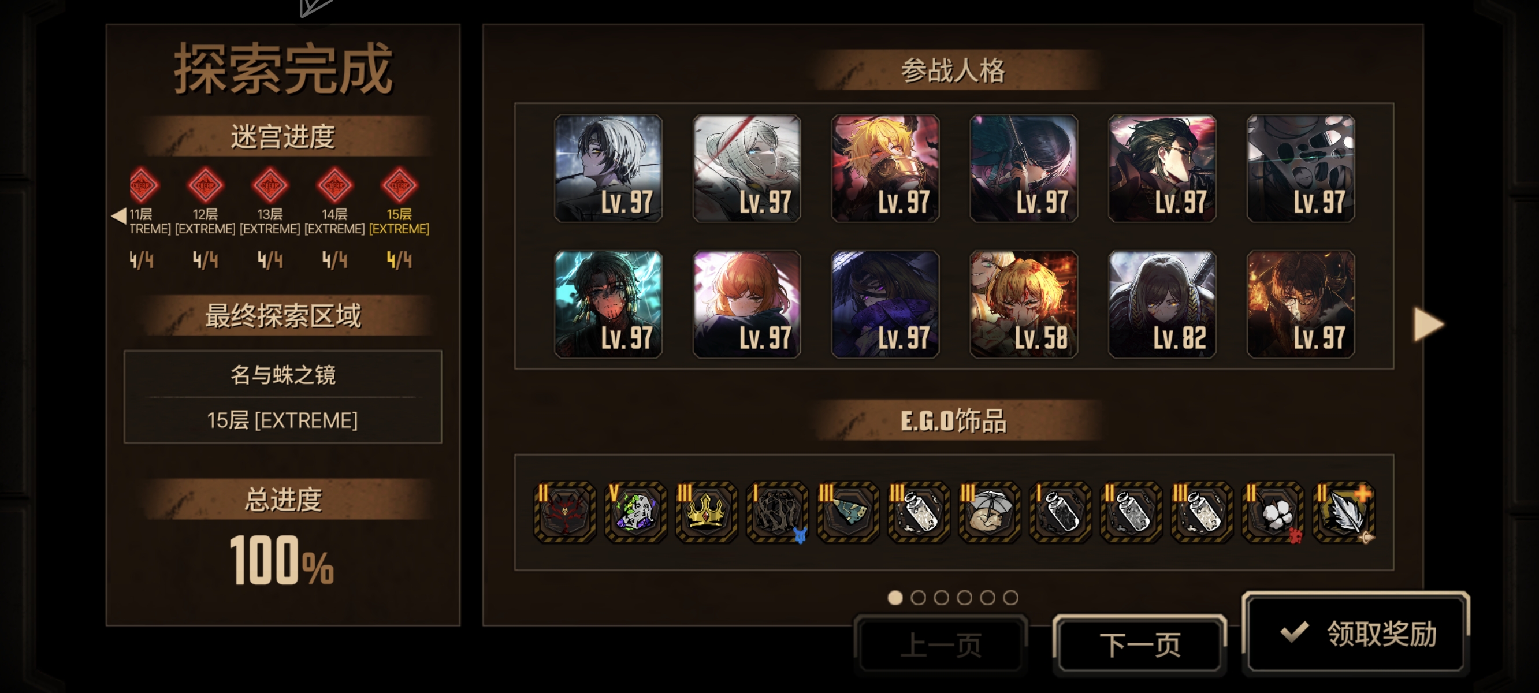Image resolution: width=1539 pixels, height=693 pixels.
Task: Select the 12层 EXTREME floor marker
Action: pyautogui.click(x=205, y=202)
